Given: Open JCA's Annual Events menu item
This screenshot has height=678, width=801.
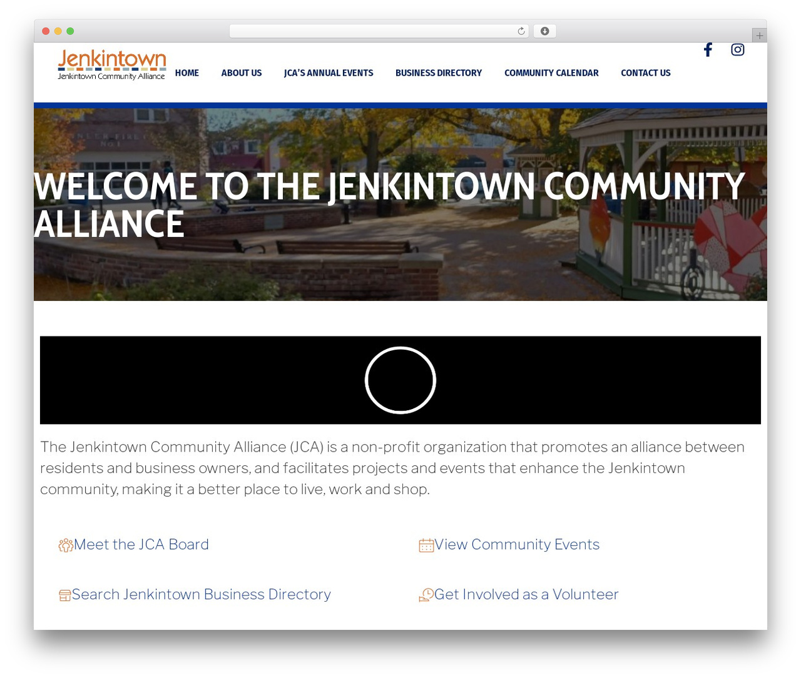Looking at the screenshot, I should [x=329, y=73].
